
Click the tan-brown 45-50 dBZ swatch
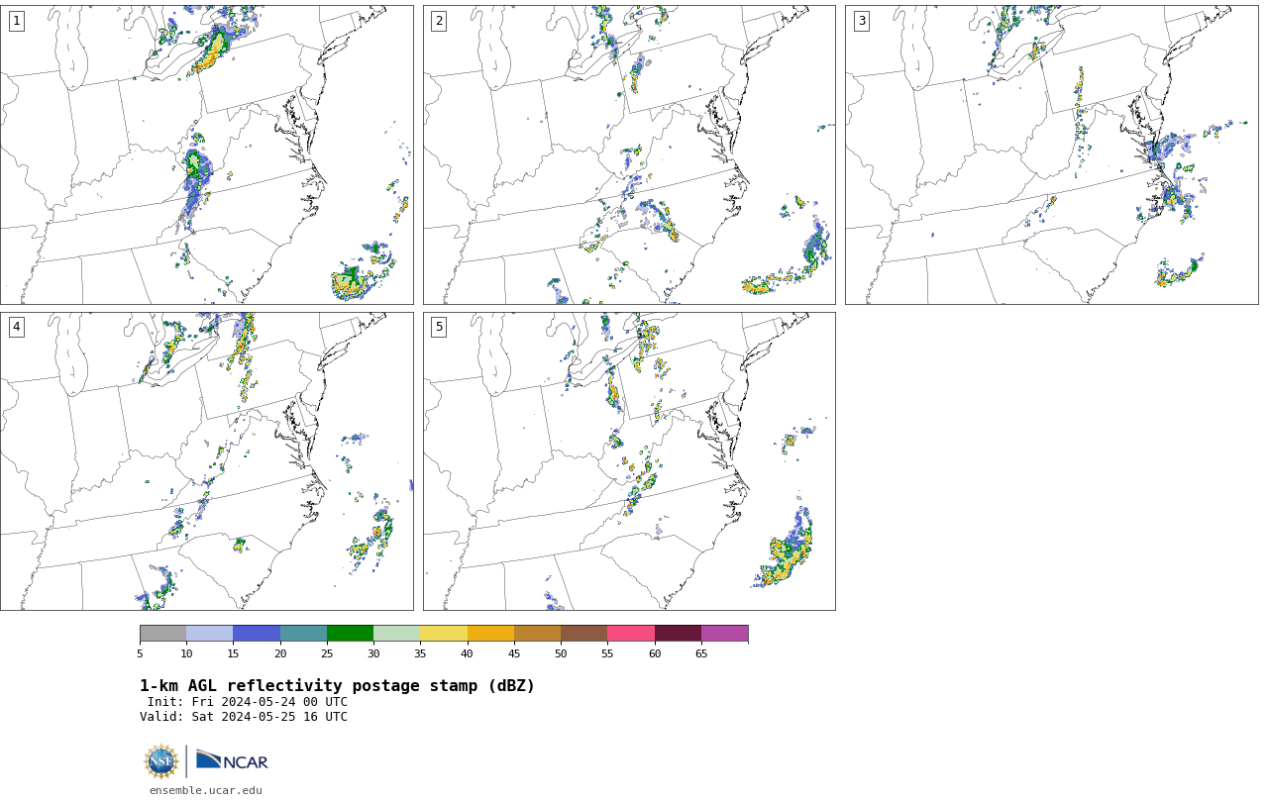coord(537,634)
